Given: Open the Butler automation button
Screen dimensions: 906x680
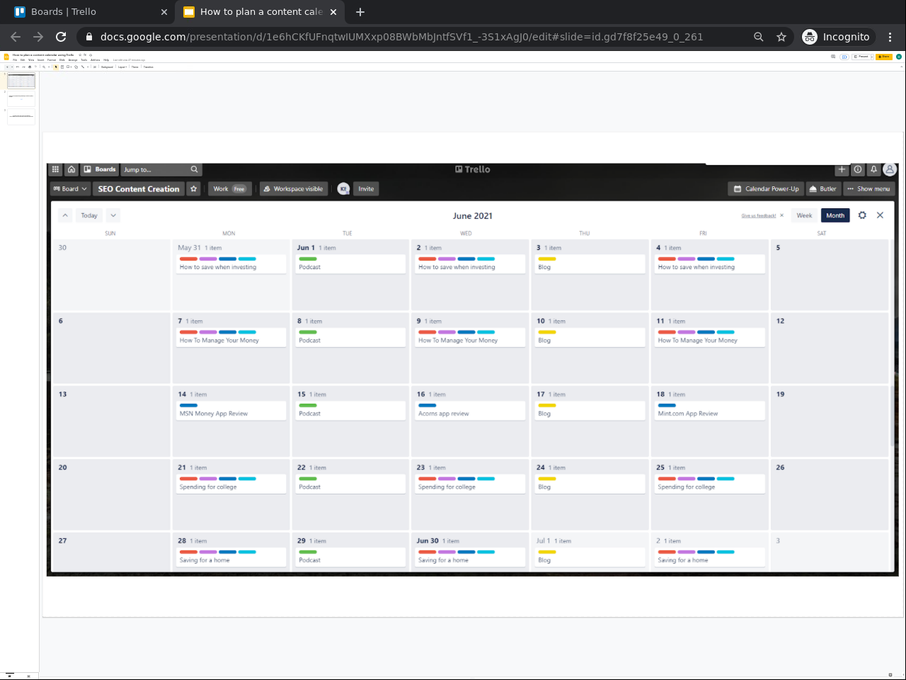Looking at the screenshot, I should pyautogui.click(x=823, y=189).
